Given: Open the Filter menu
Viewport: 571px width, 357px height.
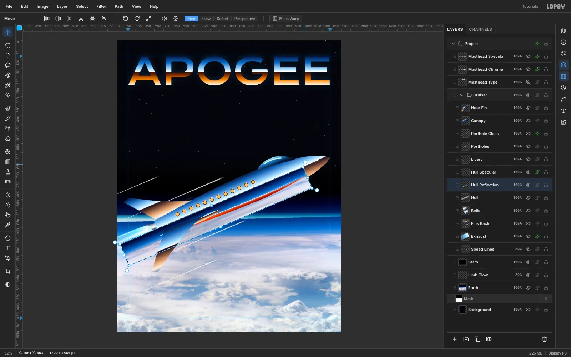Looking at the screenshot, I should pyautogui.click(x=101, y=6).
